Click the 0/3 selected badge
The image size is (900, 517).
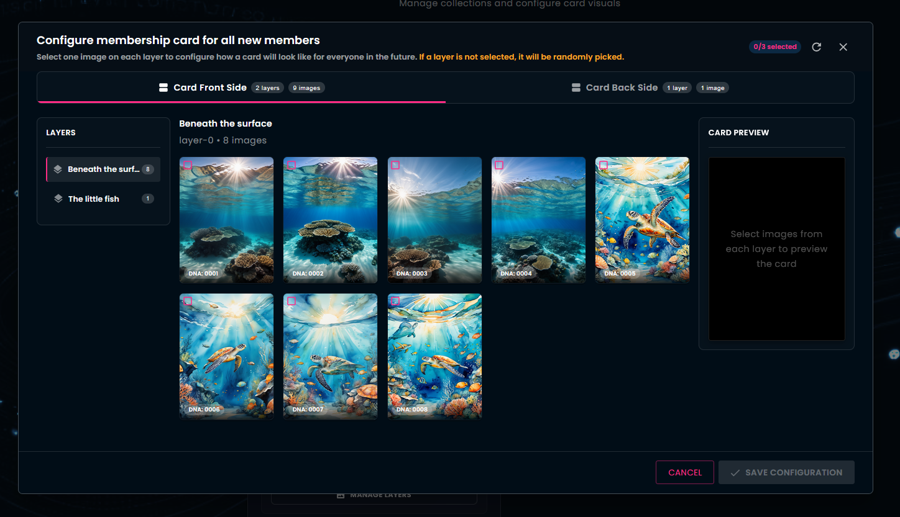pyautogui.click(x=774, y=47)
